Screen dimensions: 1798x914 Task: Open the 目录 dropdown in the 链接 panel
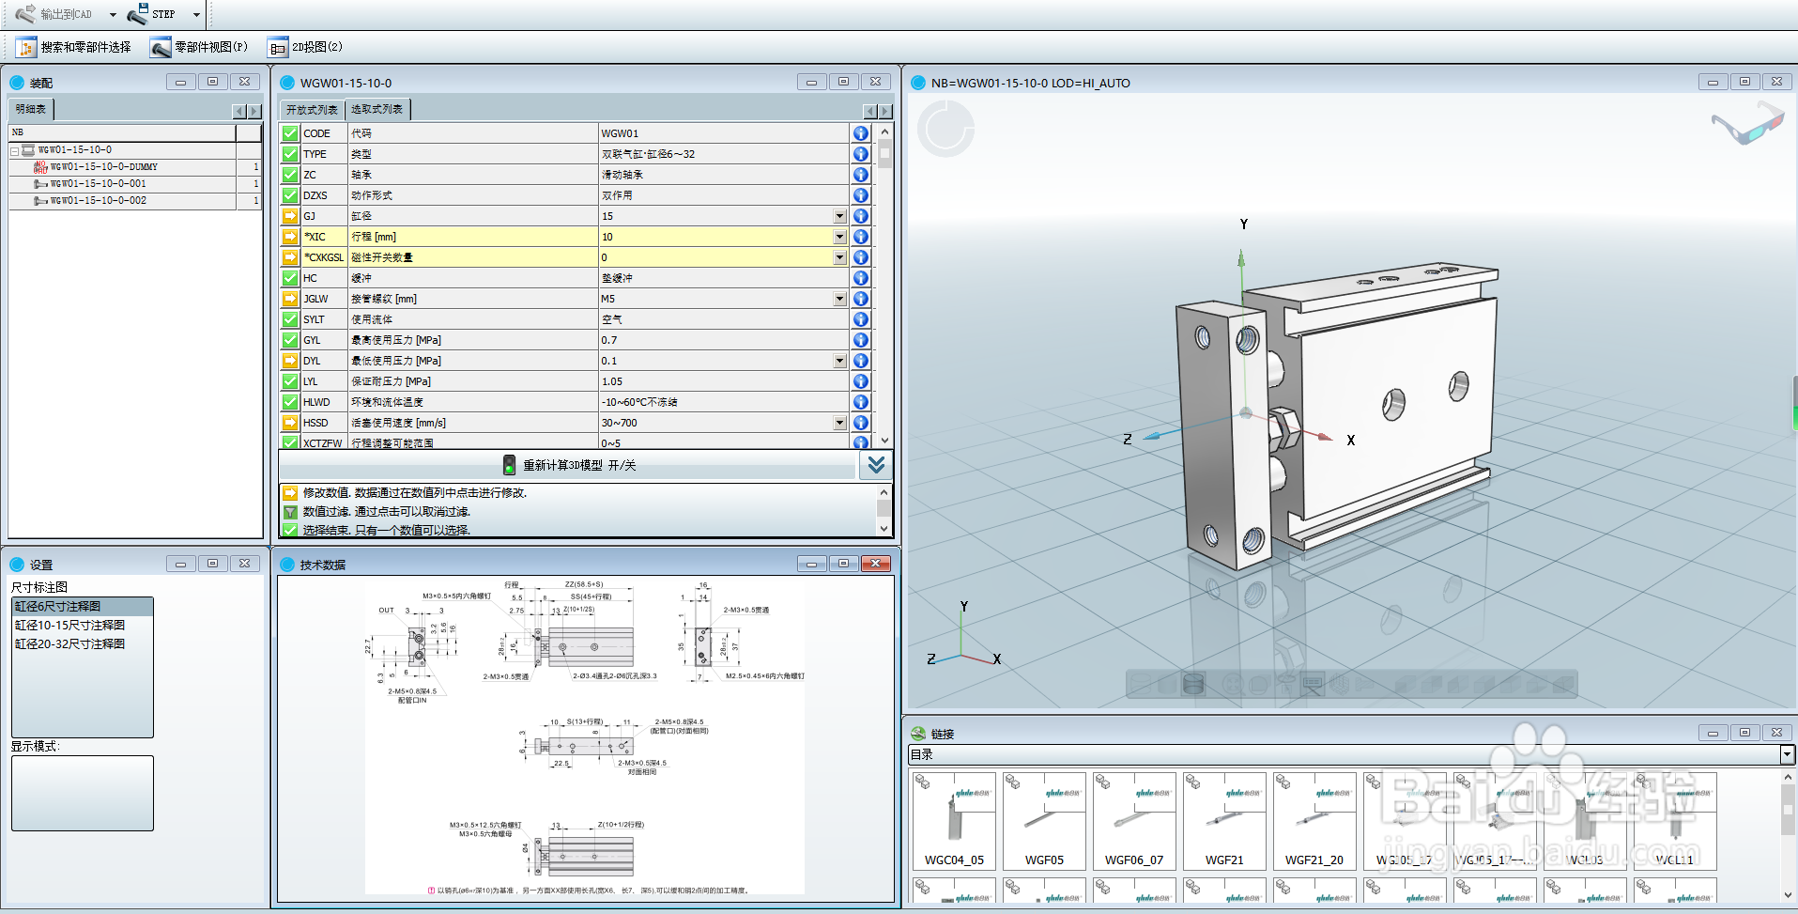pyautogui.click(x=1784, y=754)
